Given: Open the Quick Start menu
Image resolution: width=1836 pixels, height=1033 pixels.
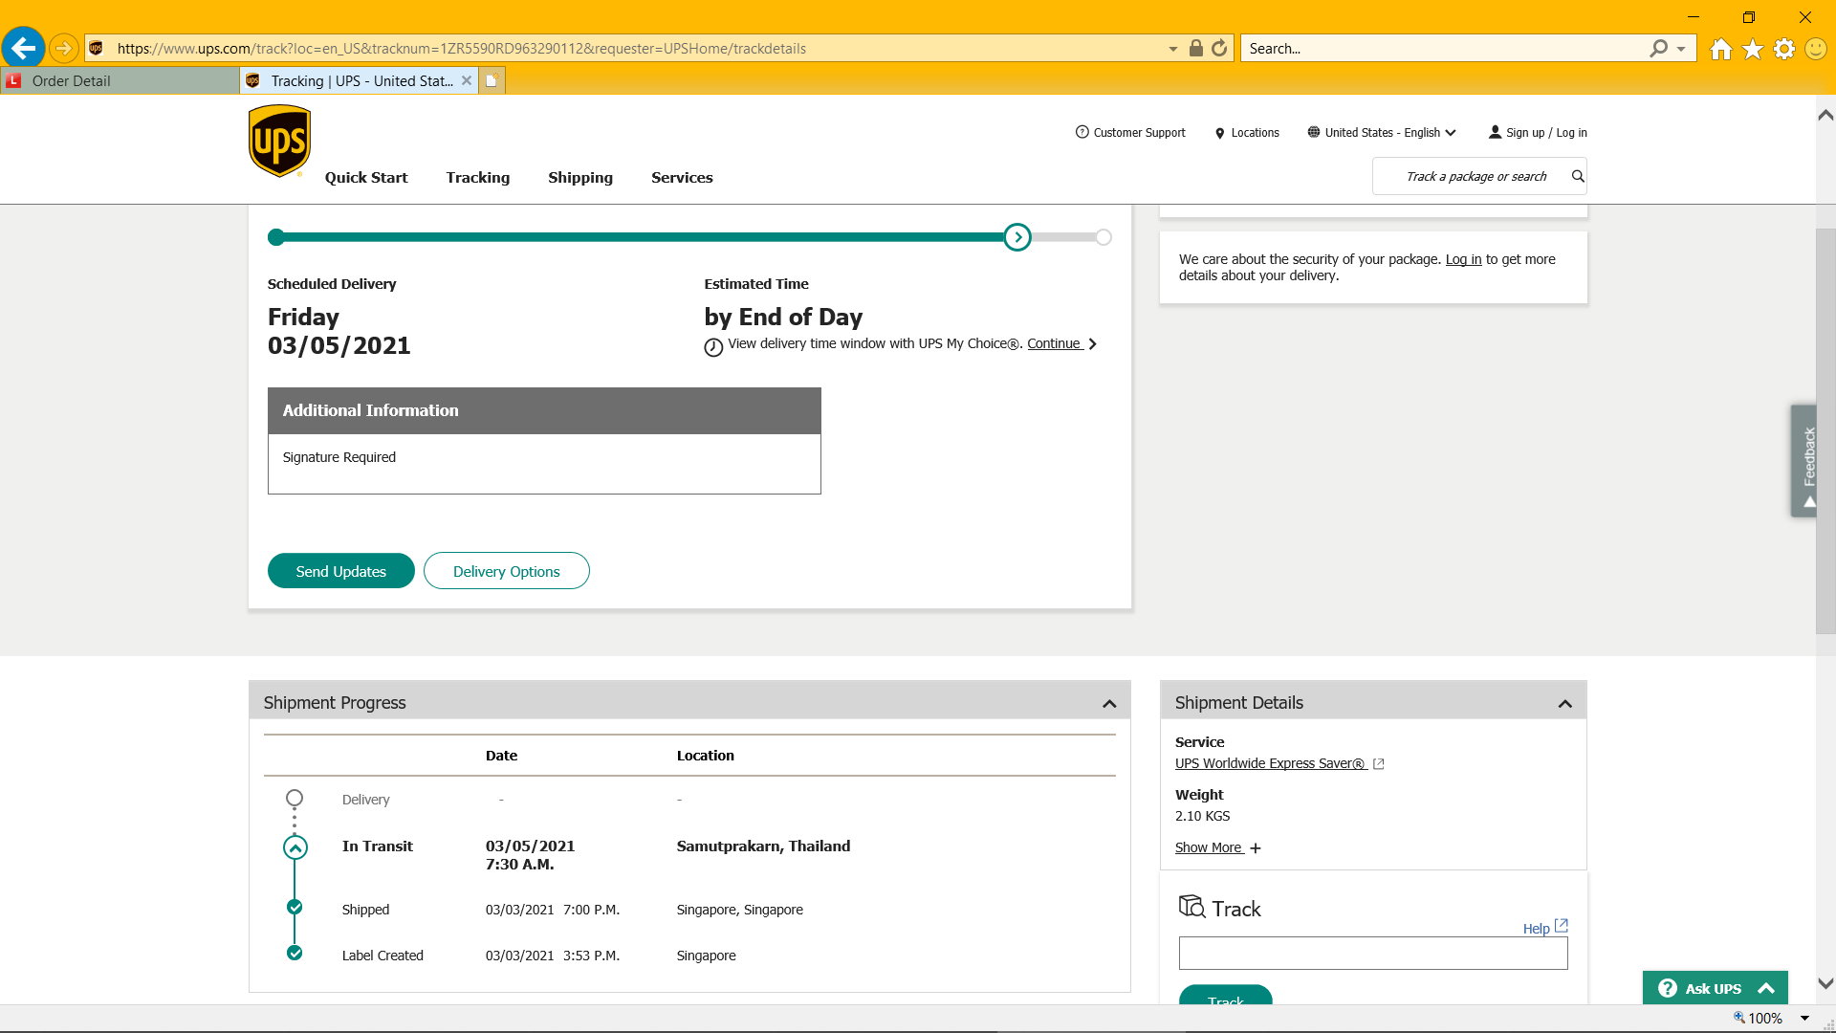Looking at the screenshot, I should [366, 178].
